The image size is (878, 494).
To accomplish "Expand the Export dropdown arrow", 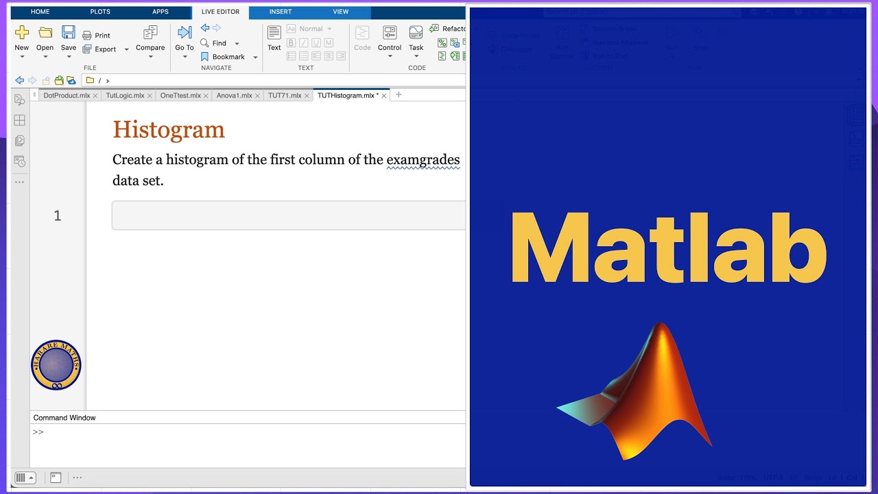I will pyautogui.click(x=127, y=49).
